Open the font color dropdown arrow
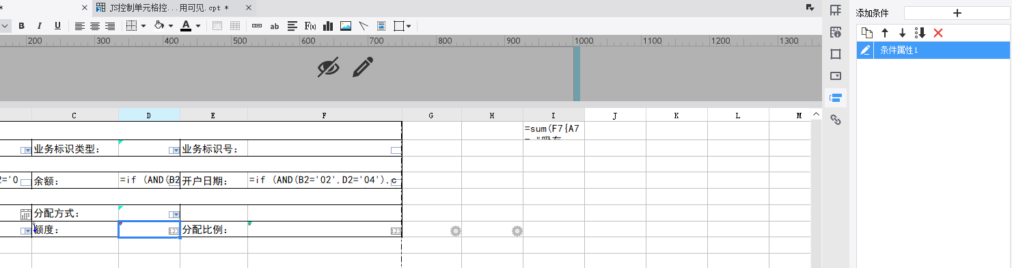Screen dimensions: 1012x268 point(198,26)
